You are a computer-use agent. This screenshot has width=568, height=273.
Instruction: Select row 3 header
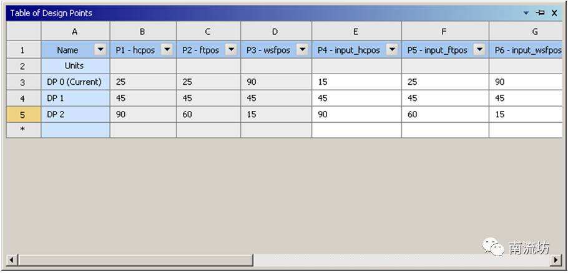(24, 82)
